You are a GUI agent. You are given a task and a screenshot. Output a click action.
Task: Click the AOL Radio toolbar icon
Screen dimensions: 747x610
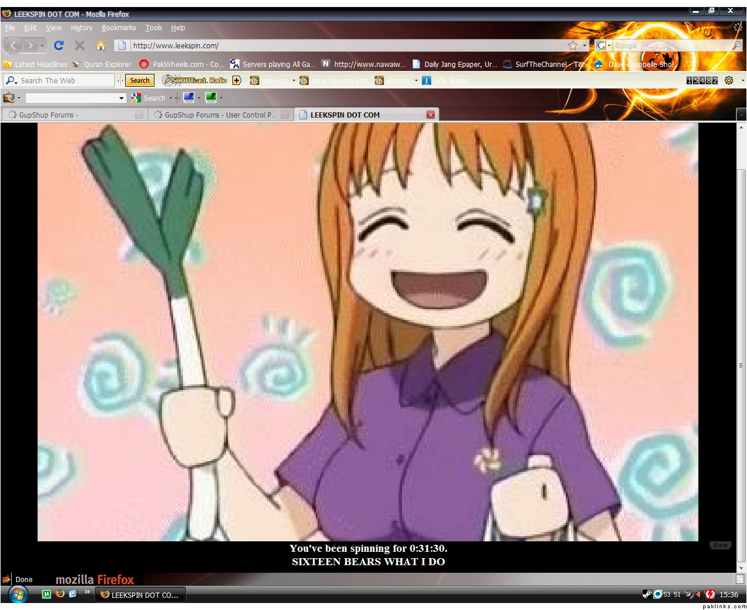pyautogui.click(x=427, y=80)
